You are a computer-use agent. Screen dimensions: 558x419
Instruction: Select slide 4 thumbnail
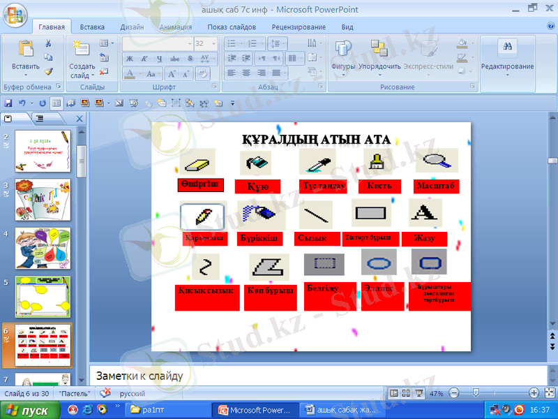coord(43,248)
